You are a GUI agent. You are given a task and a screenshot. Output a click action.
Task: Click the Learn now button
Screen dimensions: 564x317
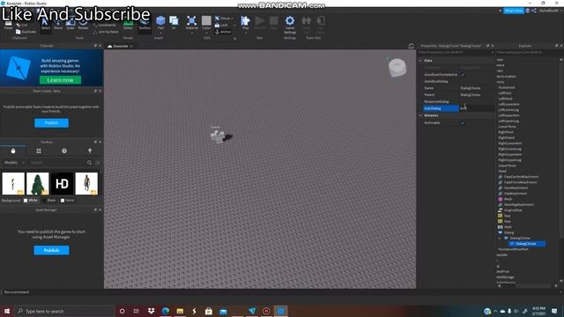[60, 80]
